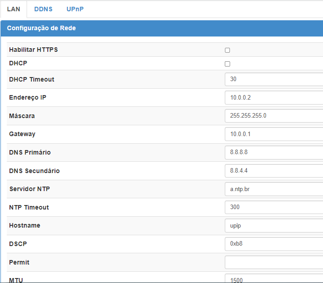This screenshot has height=283, width=323.
Task: Select the Gateway input field
Action: (273, 134)
